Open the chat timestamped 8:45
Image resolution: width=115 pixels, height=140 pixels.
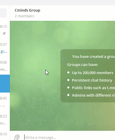tap(5, 102)
